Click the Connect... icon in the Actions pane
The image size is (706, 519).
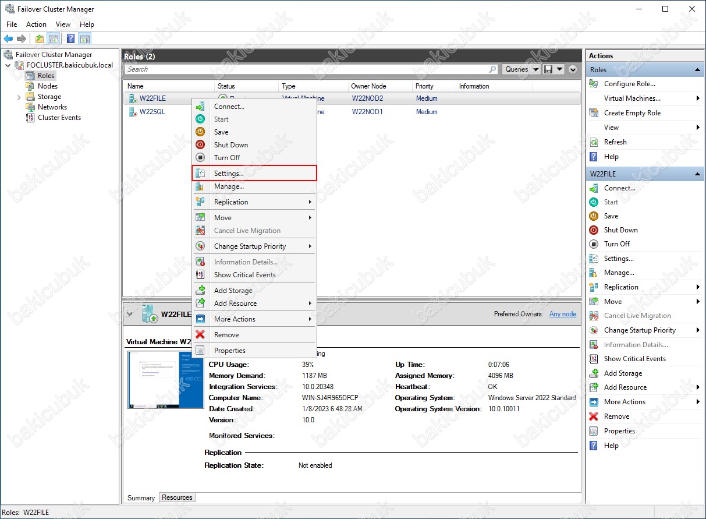pyautogui.click(x=594, y=188)
